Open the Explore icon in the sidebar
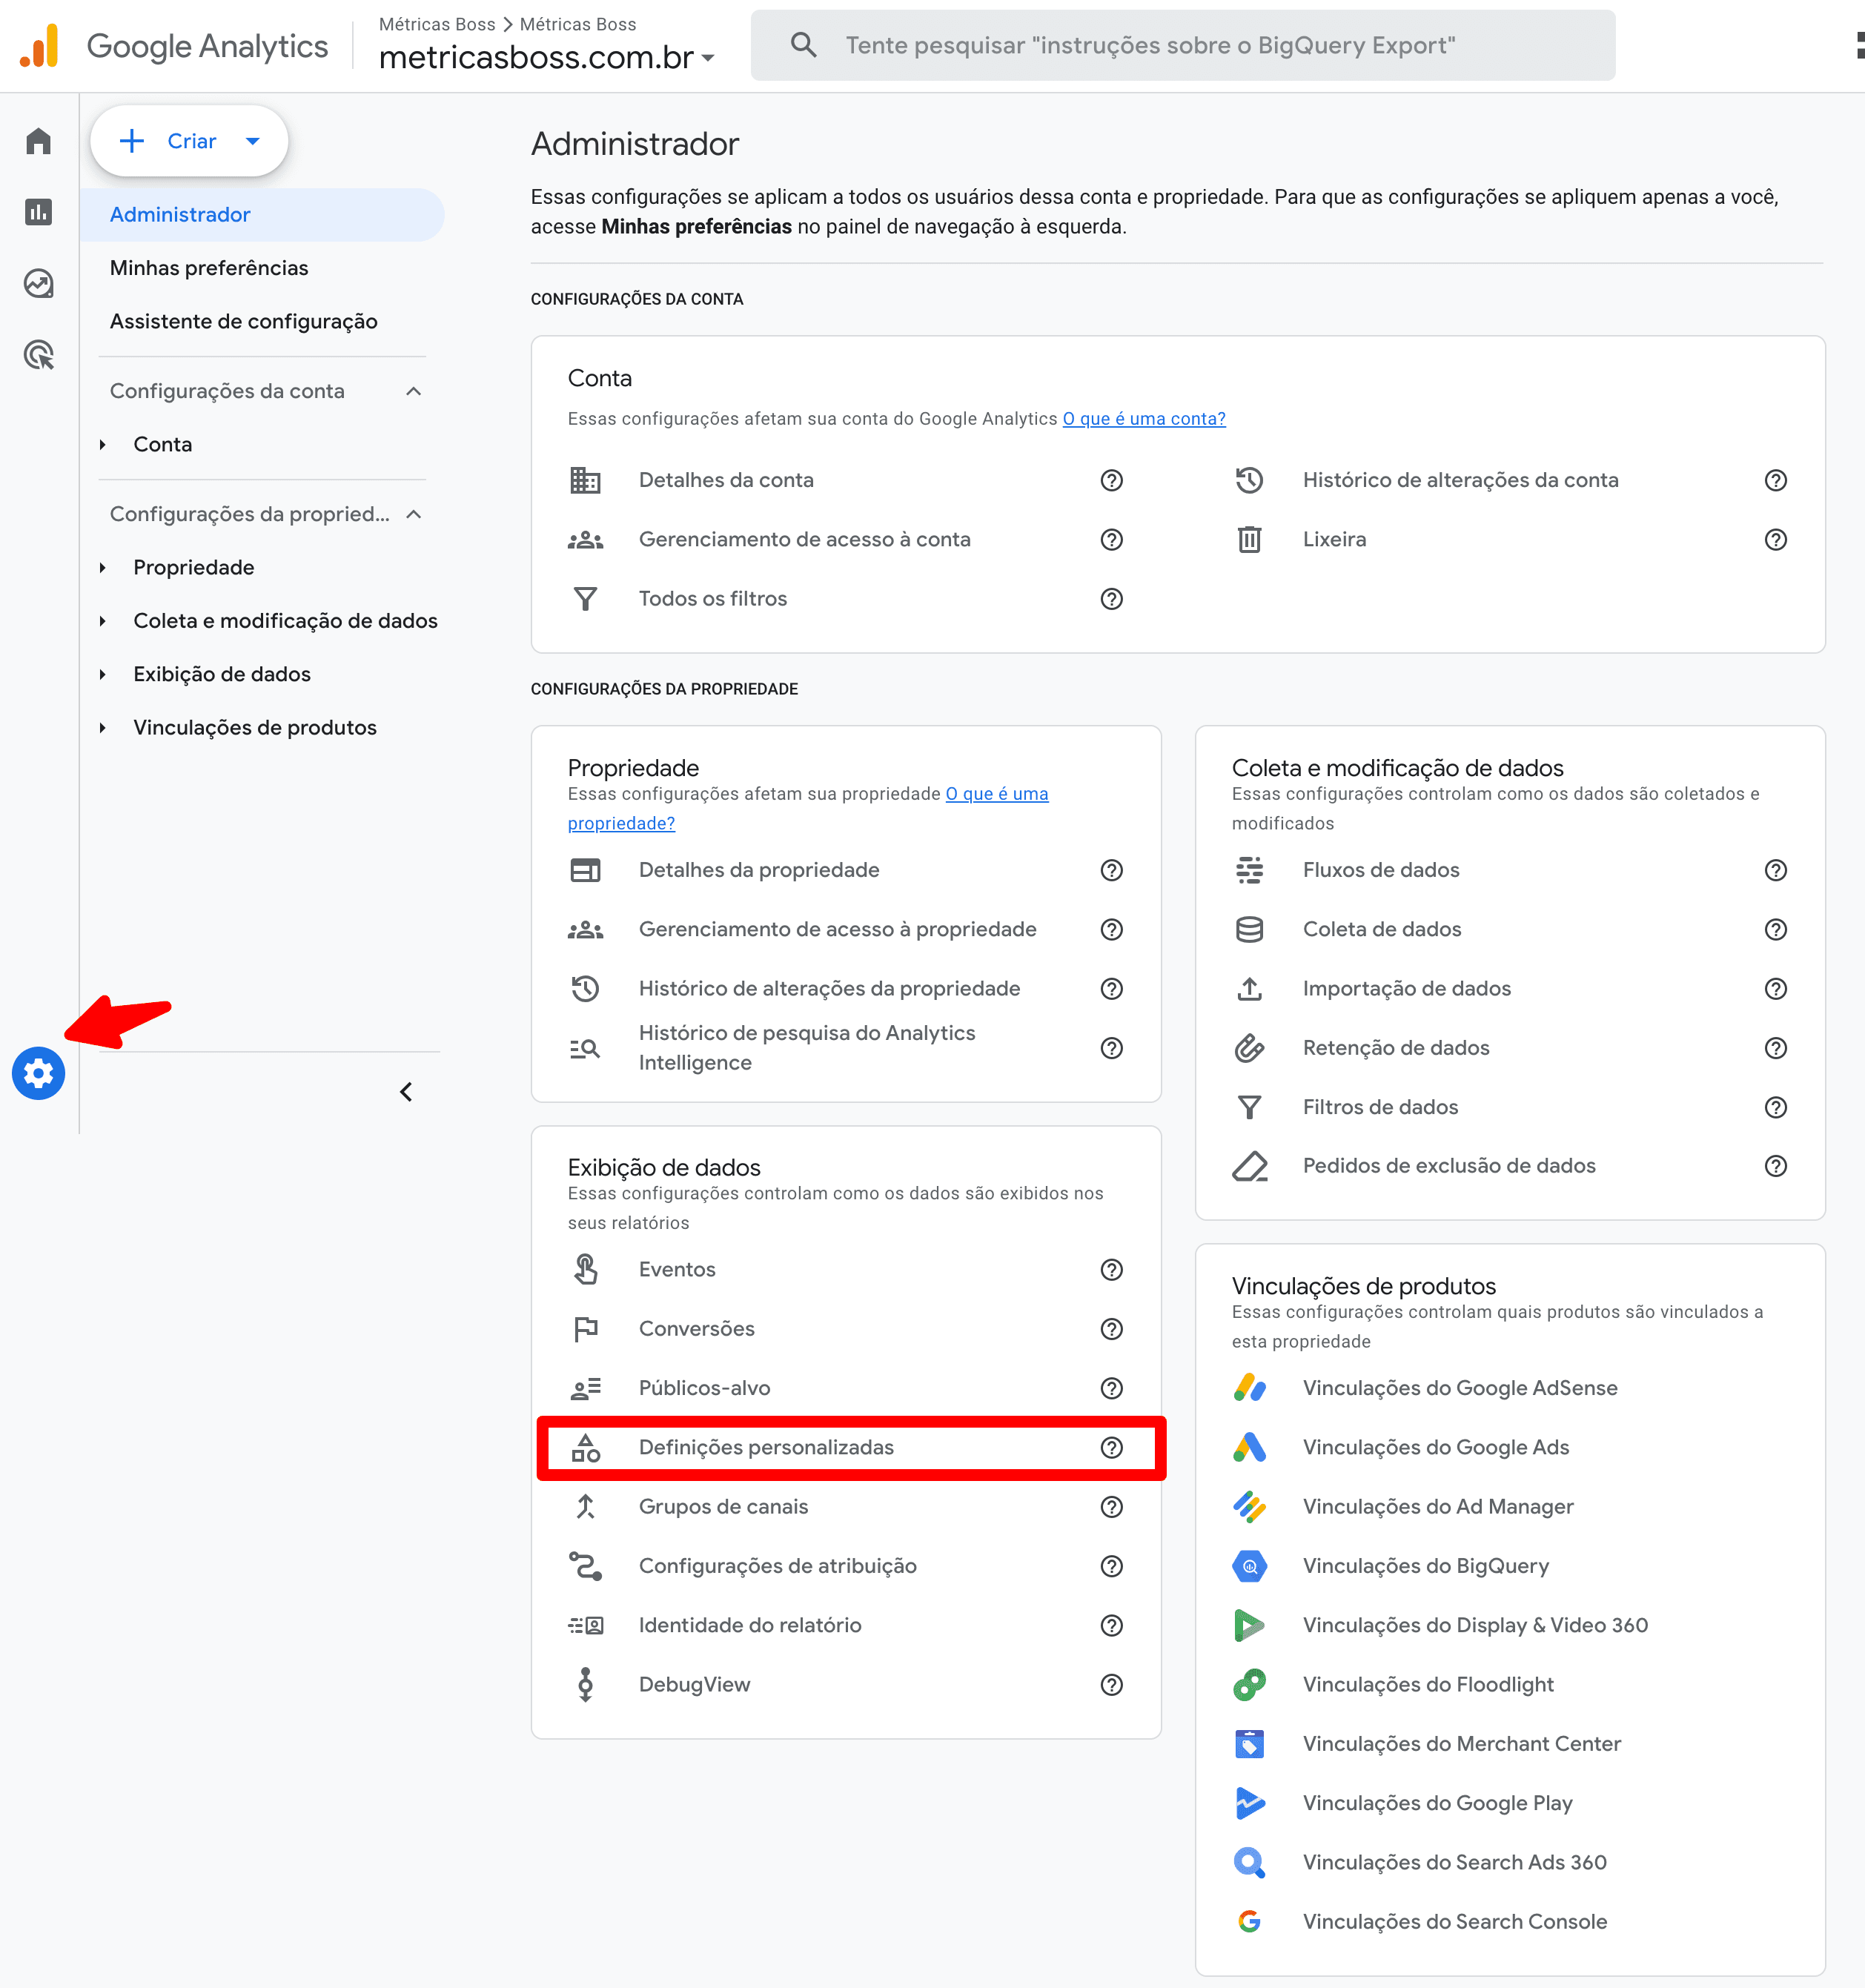 (38, 283)
